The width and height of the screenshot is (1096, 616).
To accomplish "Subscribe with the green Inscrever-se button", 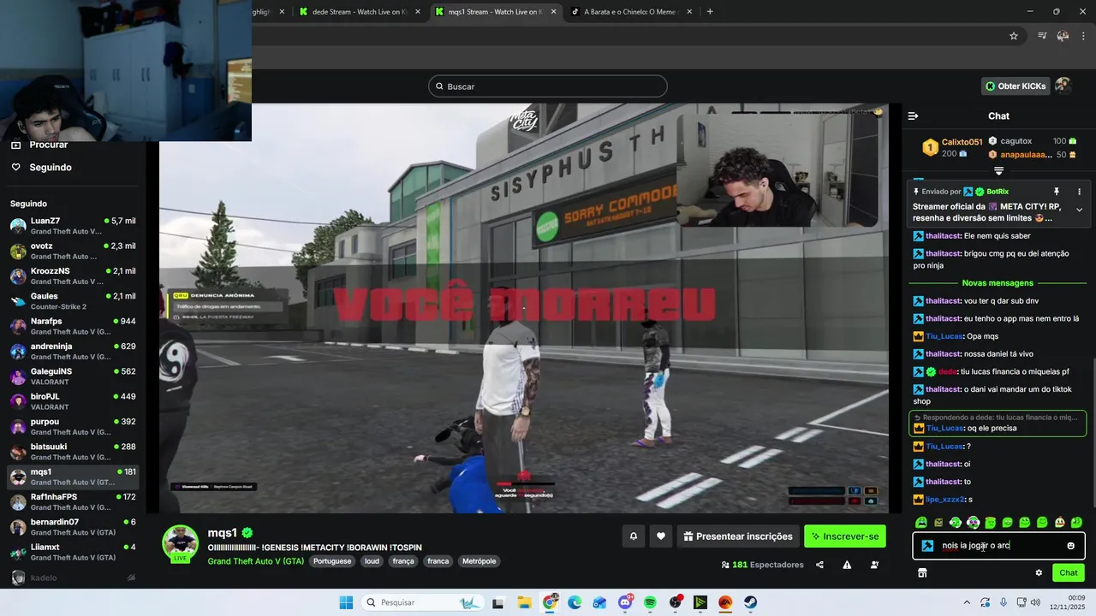I will 845,536.
